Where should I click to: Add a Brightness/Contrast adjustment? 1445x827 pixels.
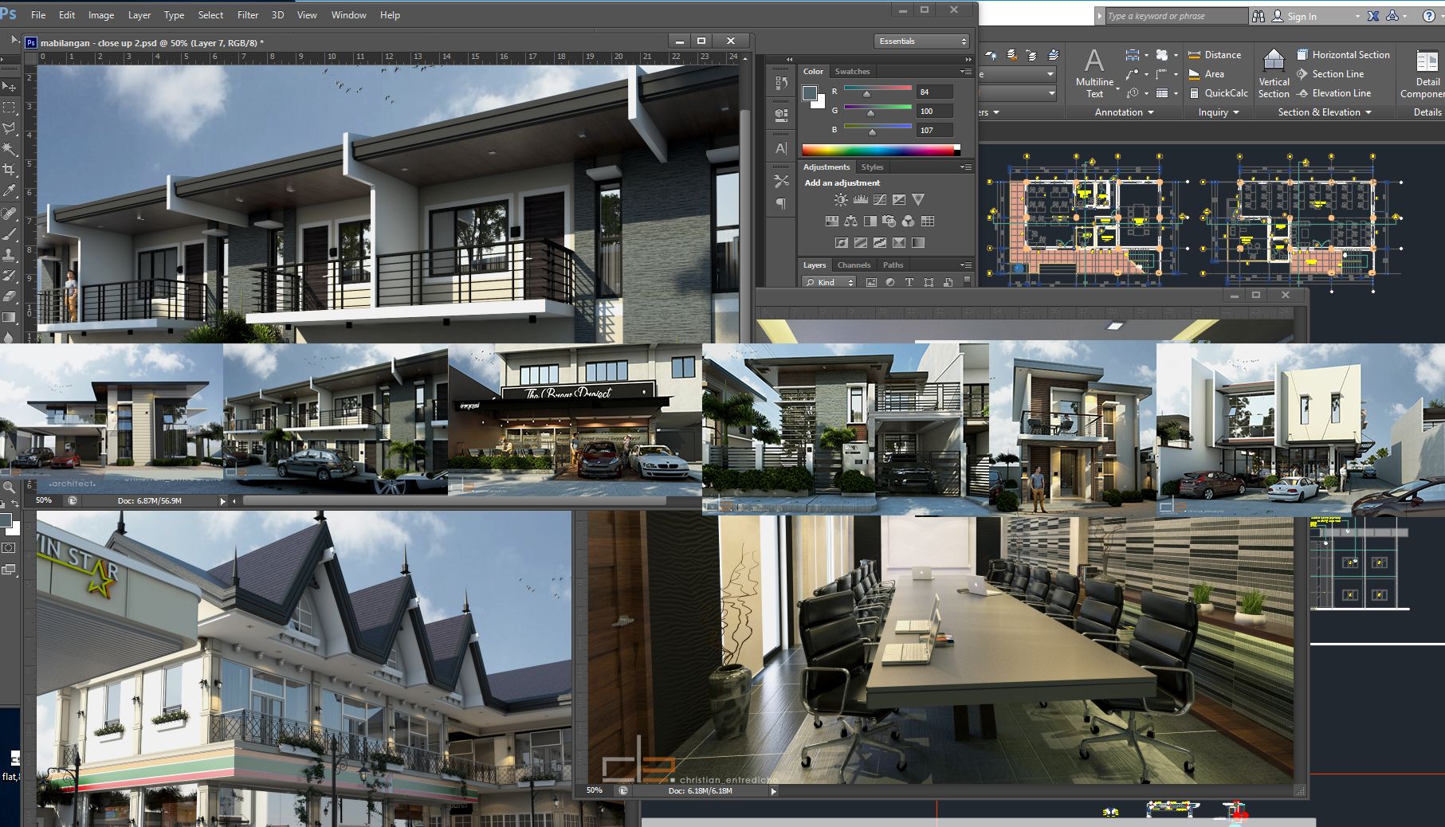point(841,200)
